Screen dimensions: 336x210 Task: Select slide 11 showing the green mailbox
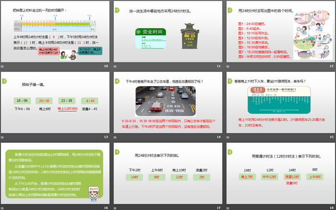pos(168,32)
